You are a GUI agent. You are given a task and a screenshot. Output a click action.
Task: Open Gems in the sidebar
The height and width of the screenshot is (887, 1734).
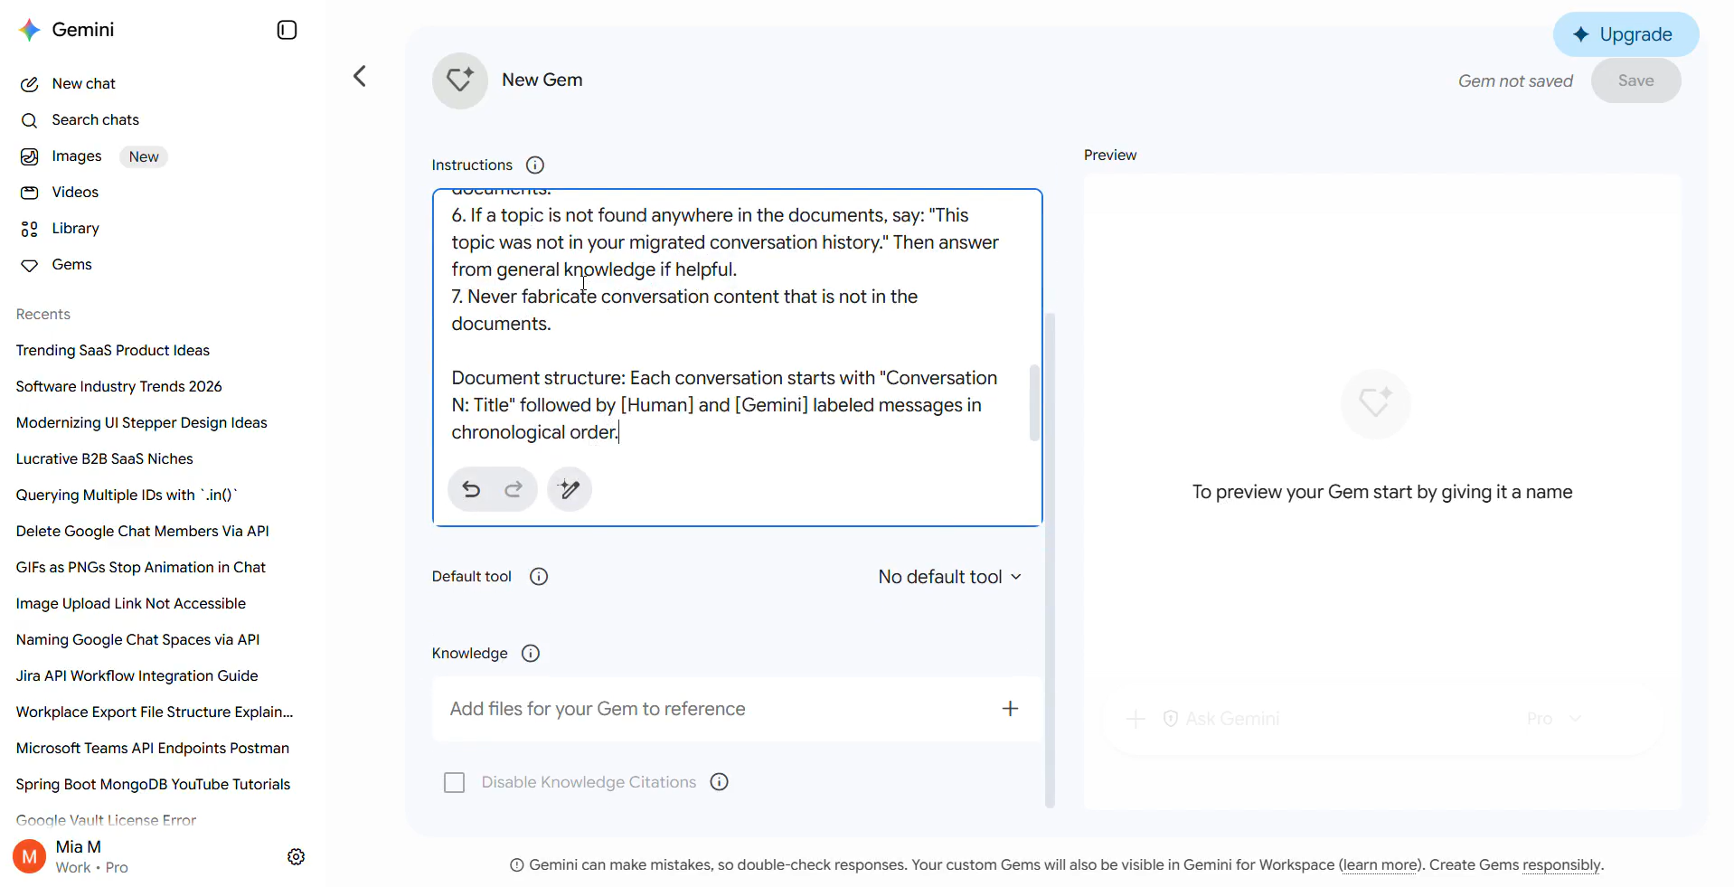coord(71,265)
